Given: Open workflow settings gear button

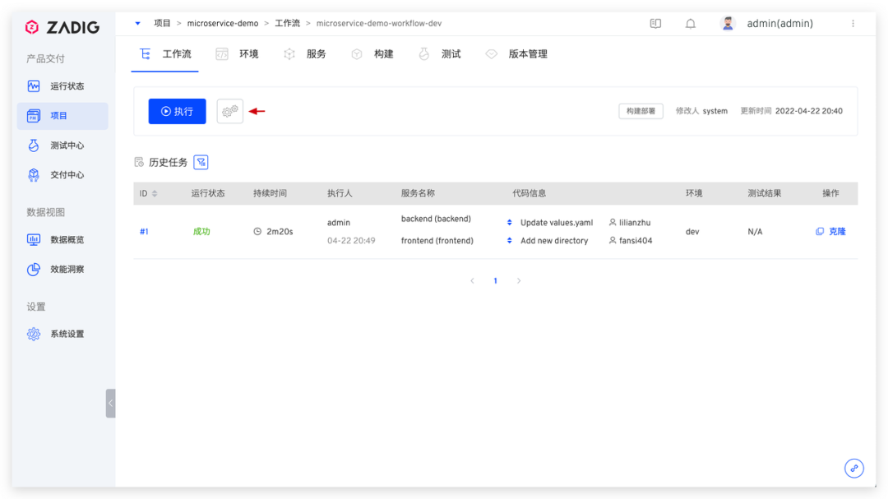Looking at the screenshot, I should [230, 111].
